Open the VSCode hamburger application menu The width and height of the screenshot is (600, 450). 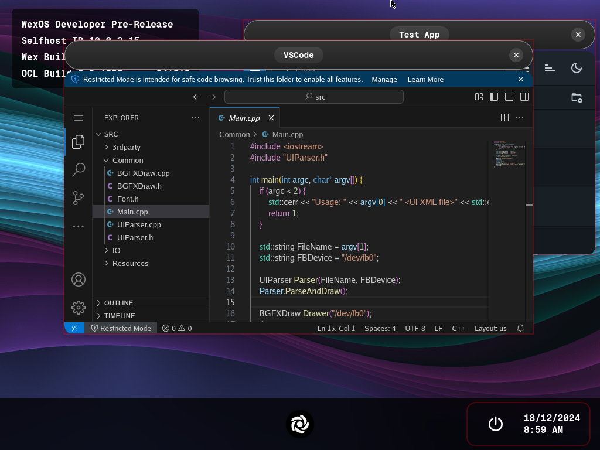click(x=79, y=118)
